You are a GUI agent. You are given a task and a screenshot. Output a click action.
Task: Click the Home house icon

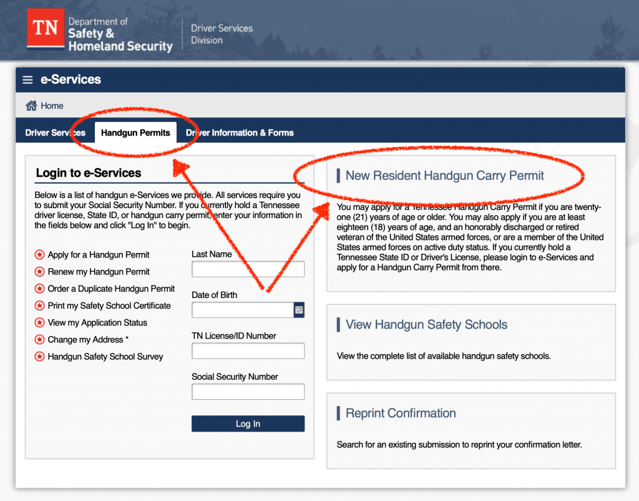(31, 106)
